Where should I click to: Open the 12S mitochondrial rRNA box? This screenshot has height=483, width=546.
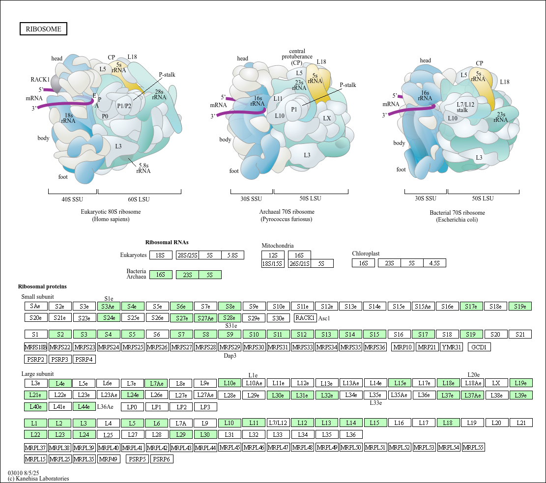coord(273,255)
